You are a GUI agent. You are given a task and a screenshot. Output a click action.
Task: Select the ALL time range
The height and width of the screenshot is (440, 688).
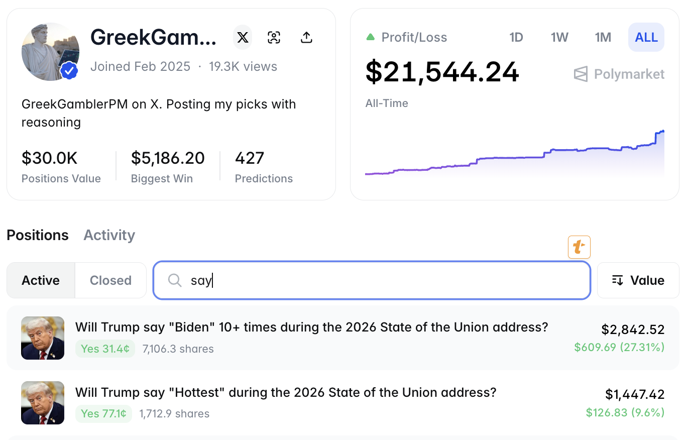646,38
